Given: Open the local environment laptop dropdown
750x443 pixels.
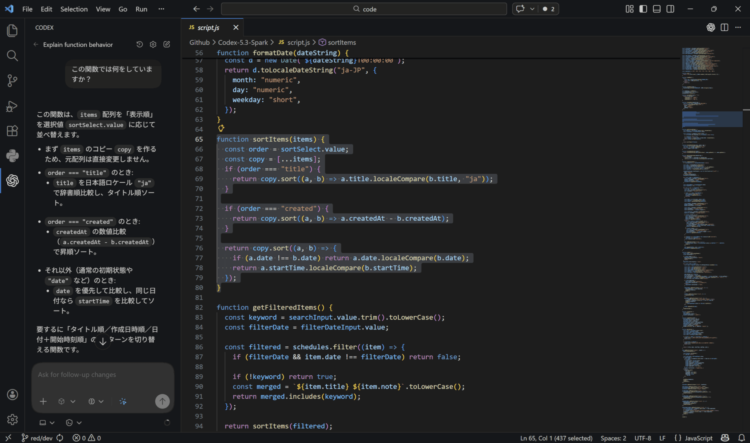Looking at the screenshot, I should coord(47,422).
